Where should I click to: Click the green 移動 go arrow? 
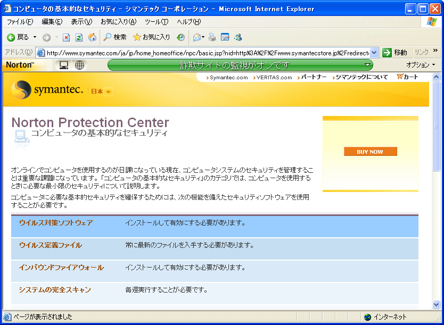(x=387, y=53)
